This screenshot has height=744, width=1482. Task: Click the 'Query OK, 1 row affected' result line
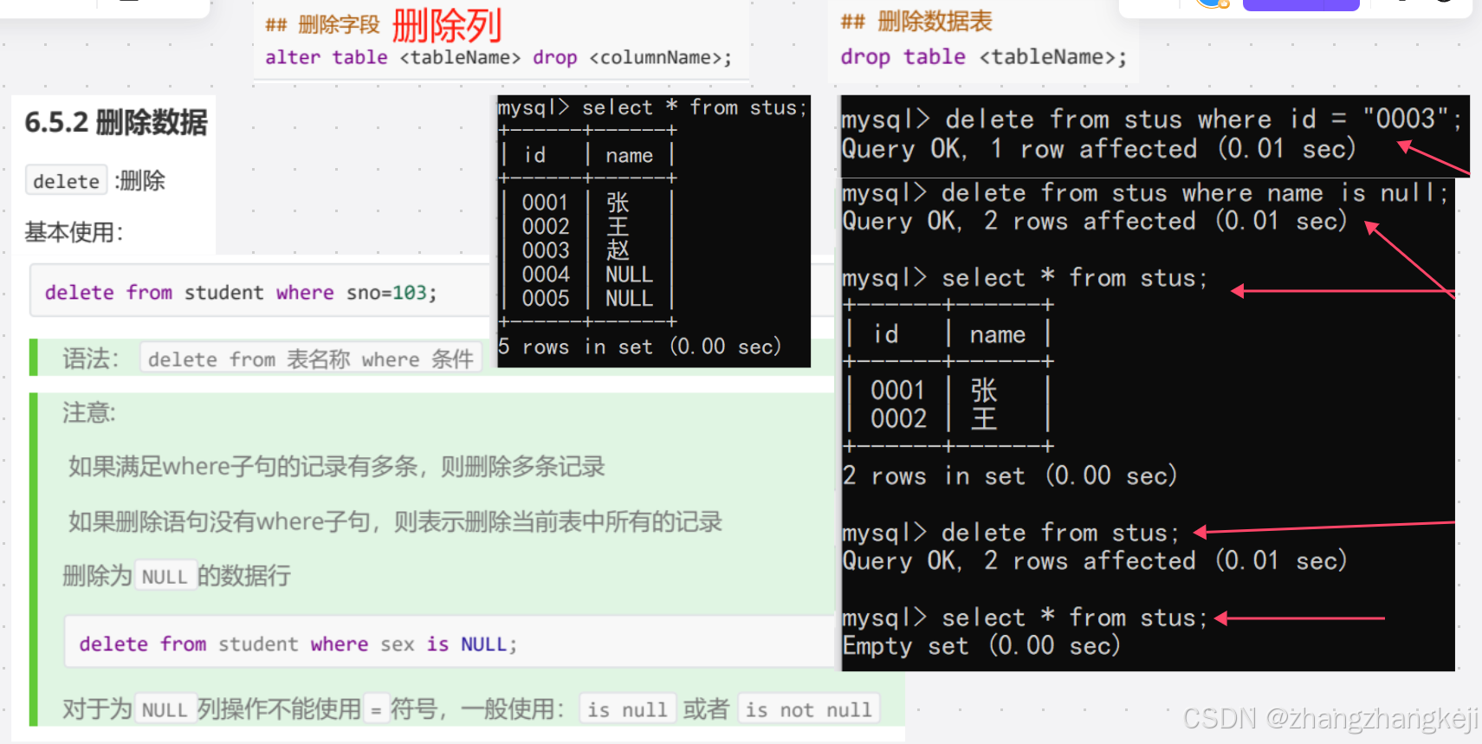click(1098, 149)
